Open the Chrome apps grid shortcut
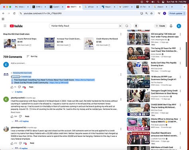The image size is (189, 150). click(x=3, y=19)
